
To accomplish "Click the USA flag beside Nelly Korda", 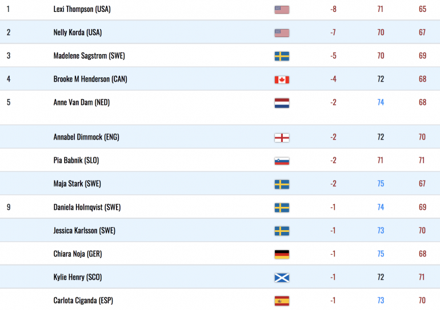I will (x=282, y=33).
